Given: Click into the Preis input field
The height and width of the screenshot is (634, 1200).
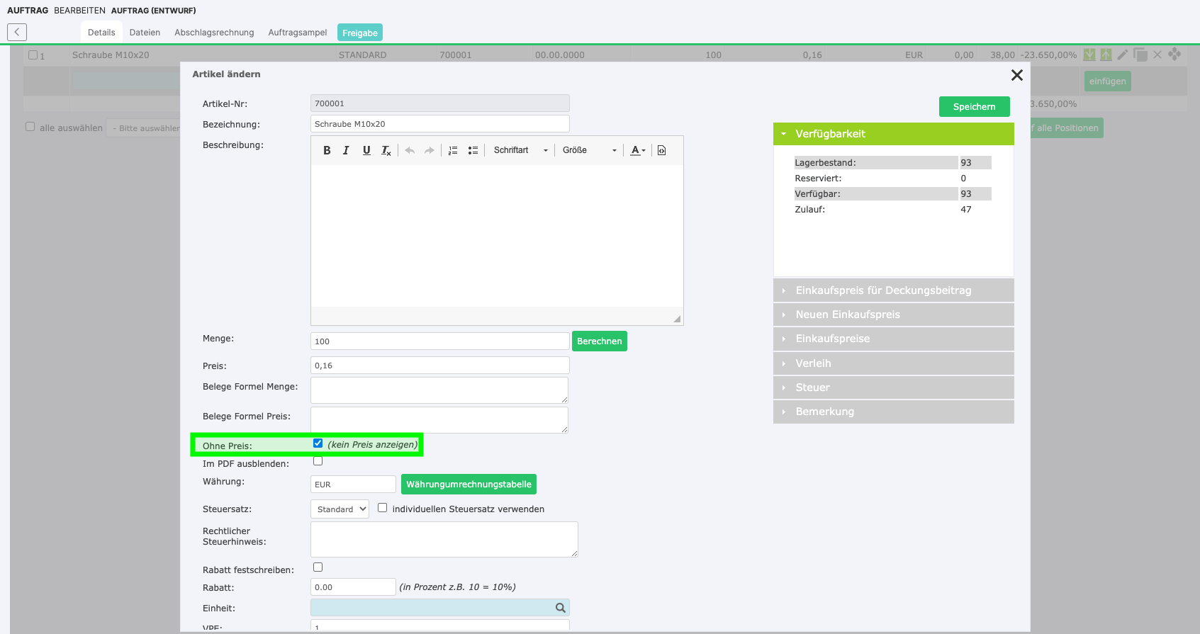Looking at the screenshot, I should coord(439,366).
